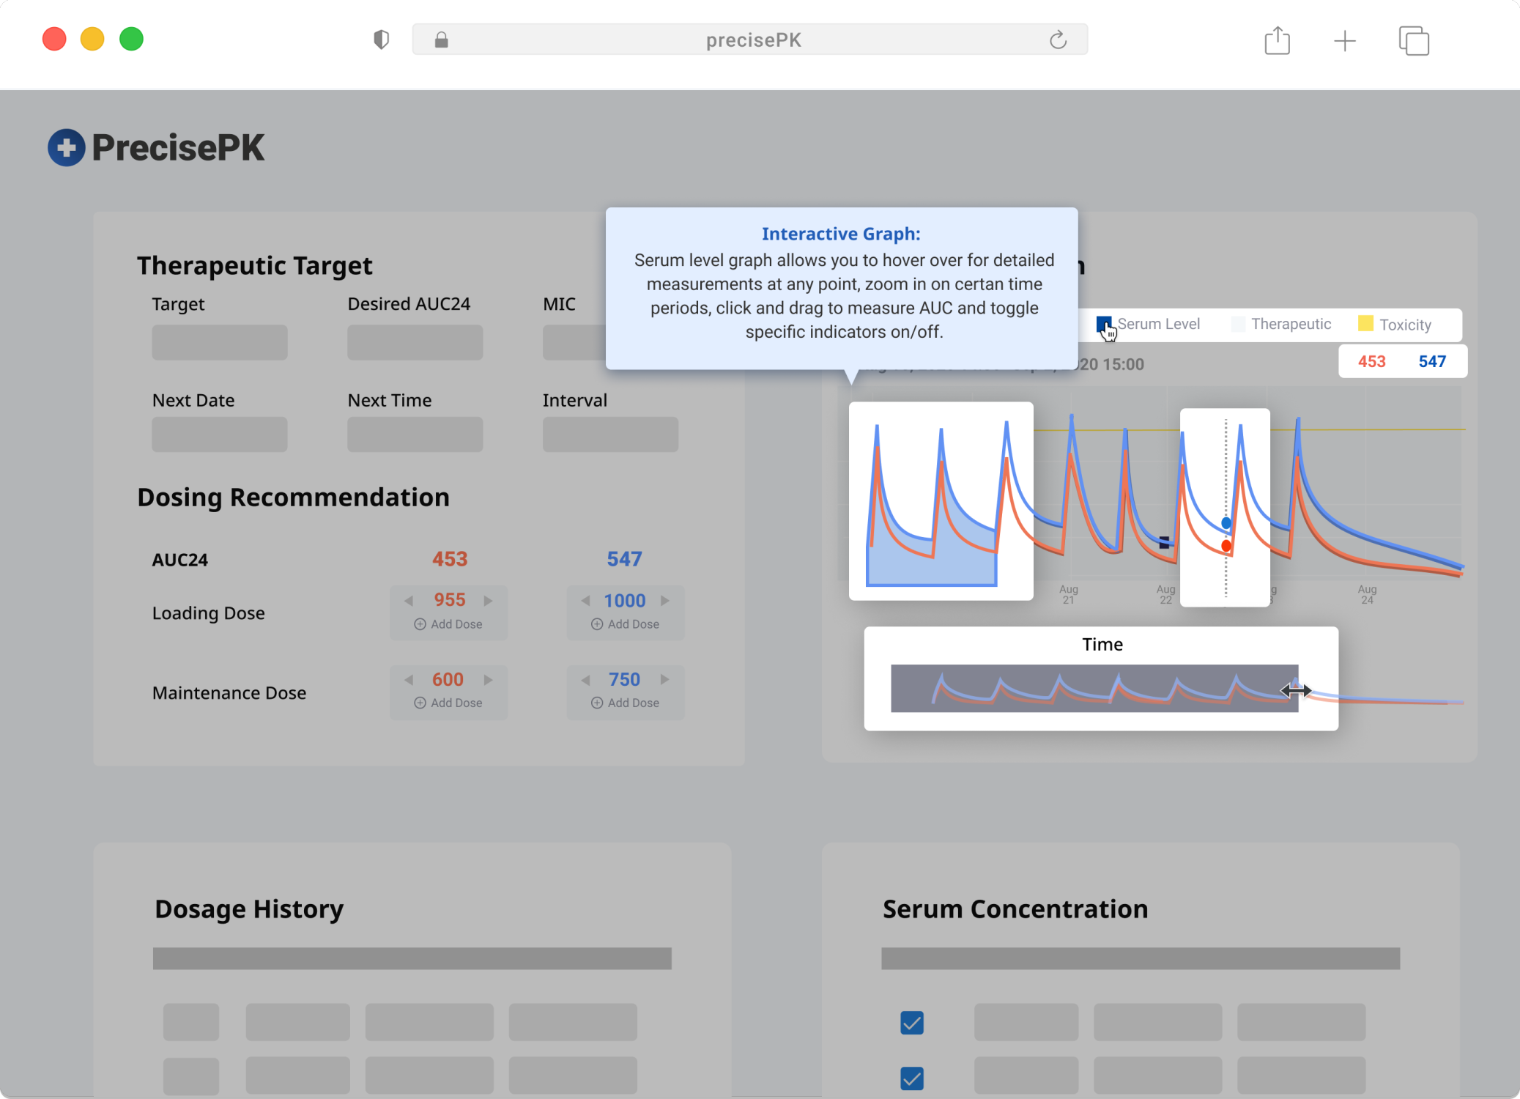
Task: Increase the 955 loading dose
Action: pyautogui.click(x=489, y=601)
